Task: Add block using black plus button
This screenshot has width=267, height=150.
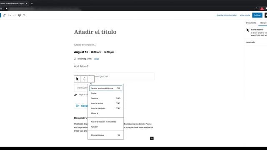Action: (x=152, y=138)
